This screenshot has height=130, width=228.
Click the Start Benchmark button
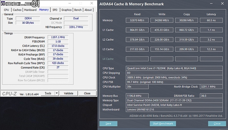click(x=163, y=124)
